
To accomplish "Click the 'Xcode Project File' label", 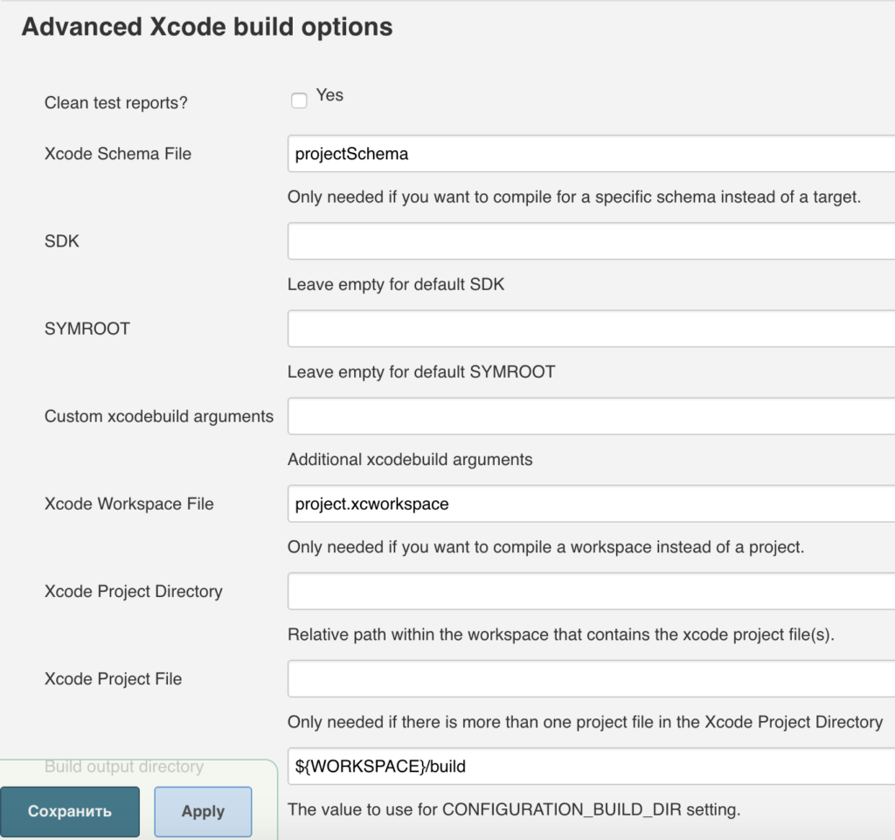I will (113, 679).
